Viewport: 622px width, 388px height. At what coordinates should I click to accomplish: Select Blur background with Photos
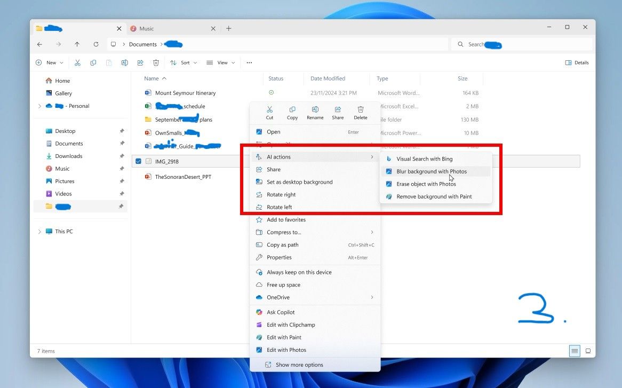tap(431, 171)
